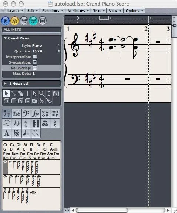Select the Solo S tool

tap(56, 94)
